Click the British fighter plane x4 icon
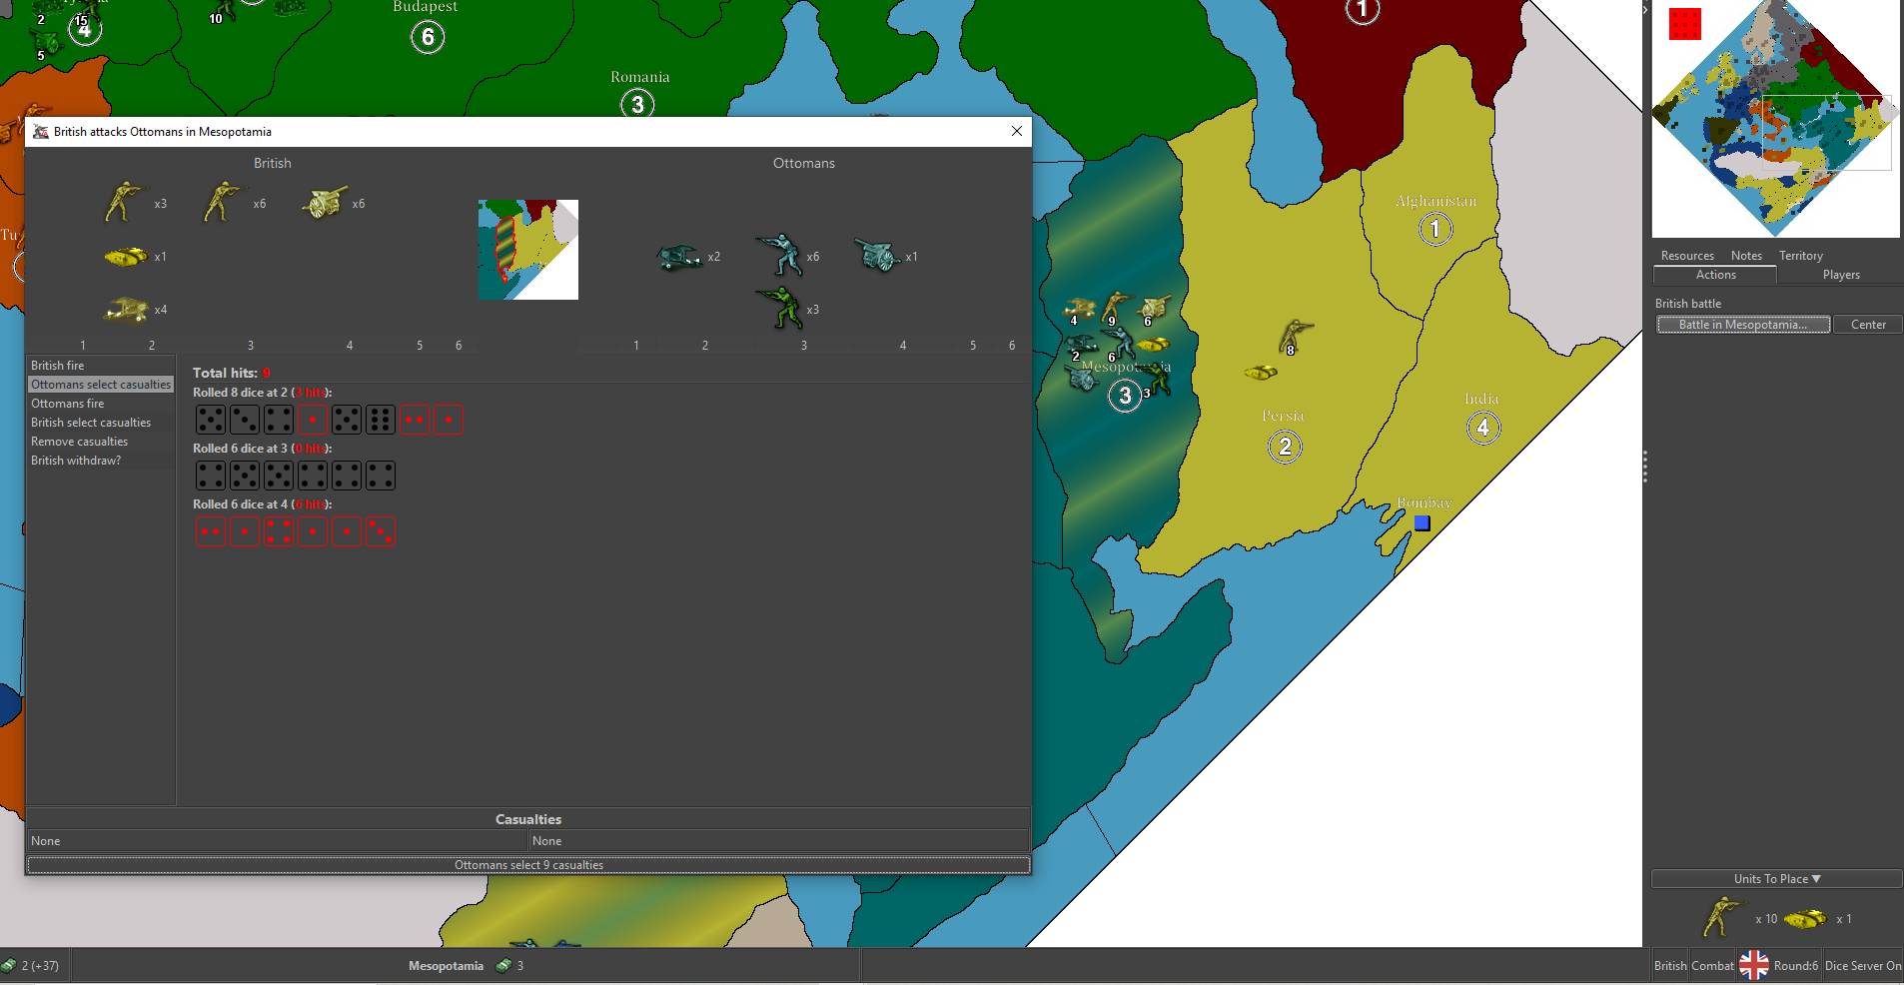Screen dimensions: 1904x985 126,310
